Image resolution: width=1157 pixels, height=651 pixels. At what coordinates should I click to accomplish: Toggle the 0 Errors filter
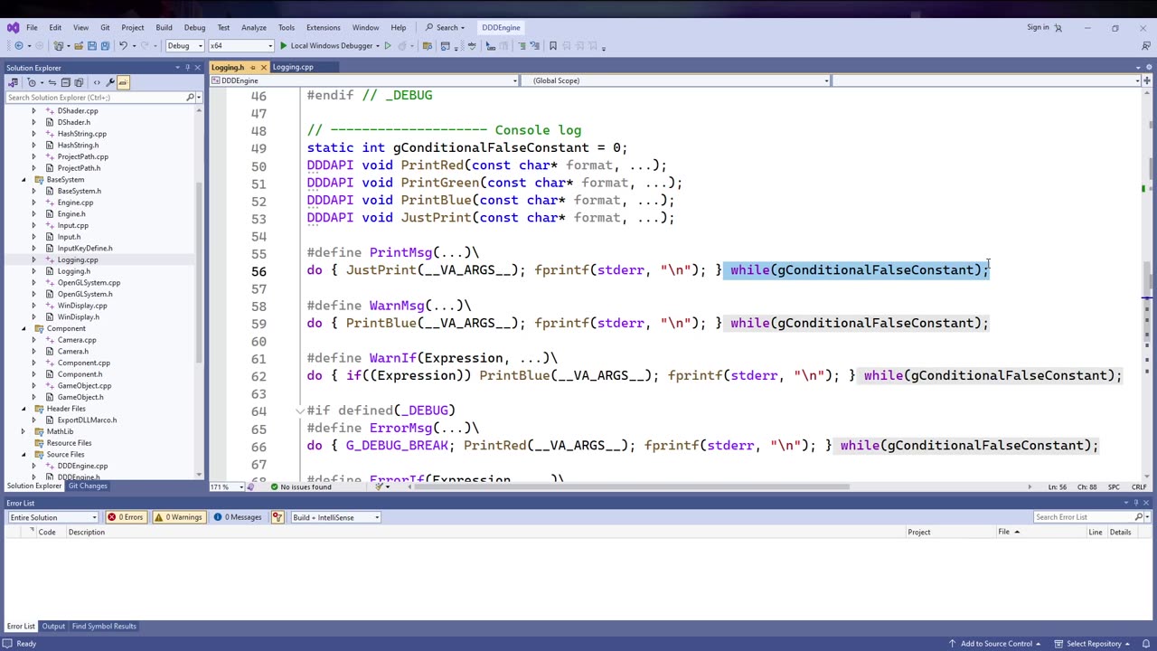[126, 517]
